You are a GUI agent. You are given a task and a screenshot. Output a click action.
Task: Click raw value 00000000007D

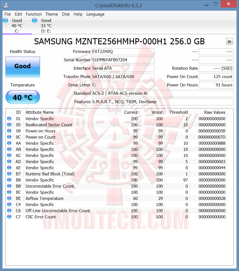212,137
